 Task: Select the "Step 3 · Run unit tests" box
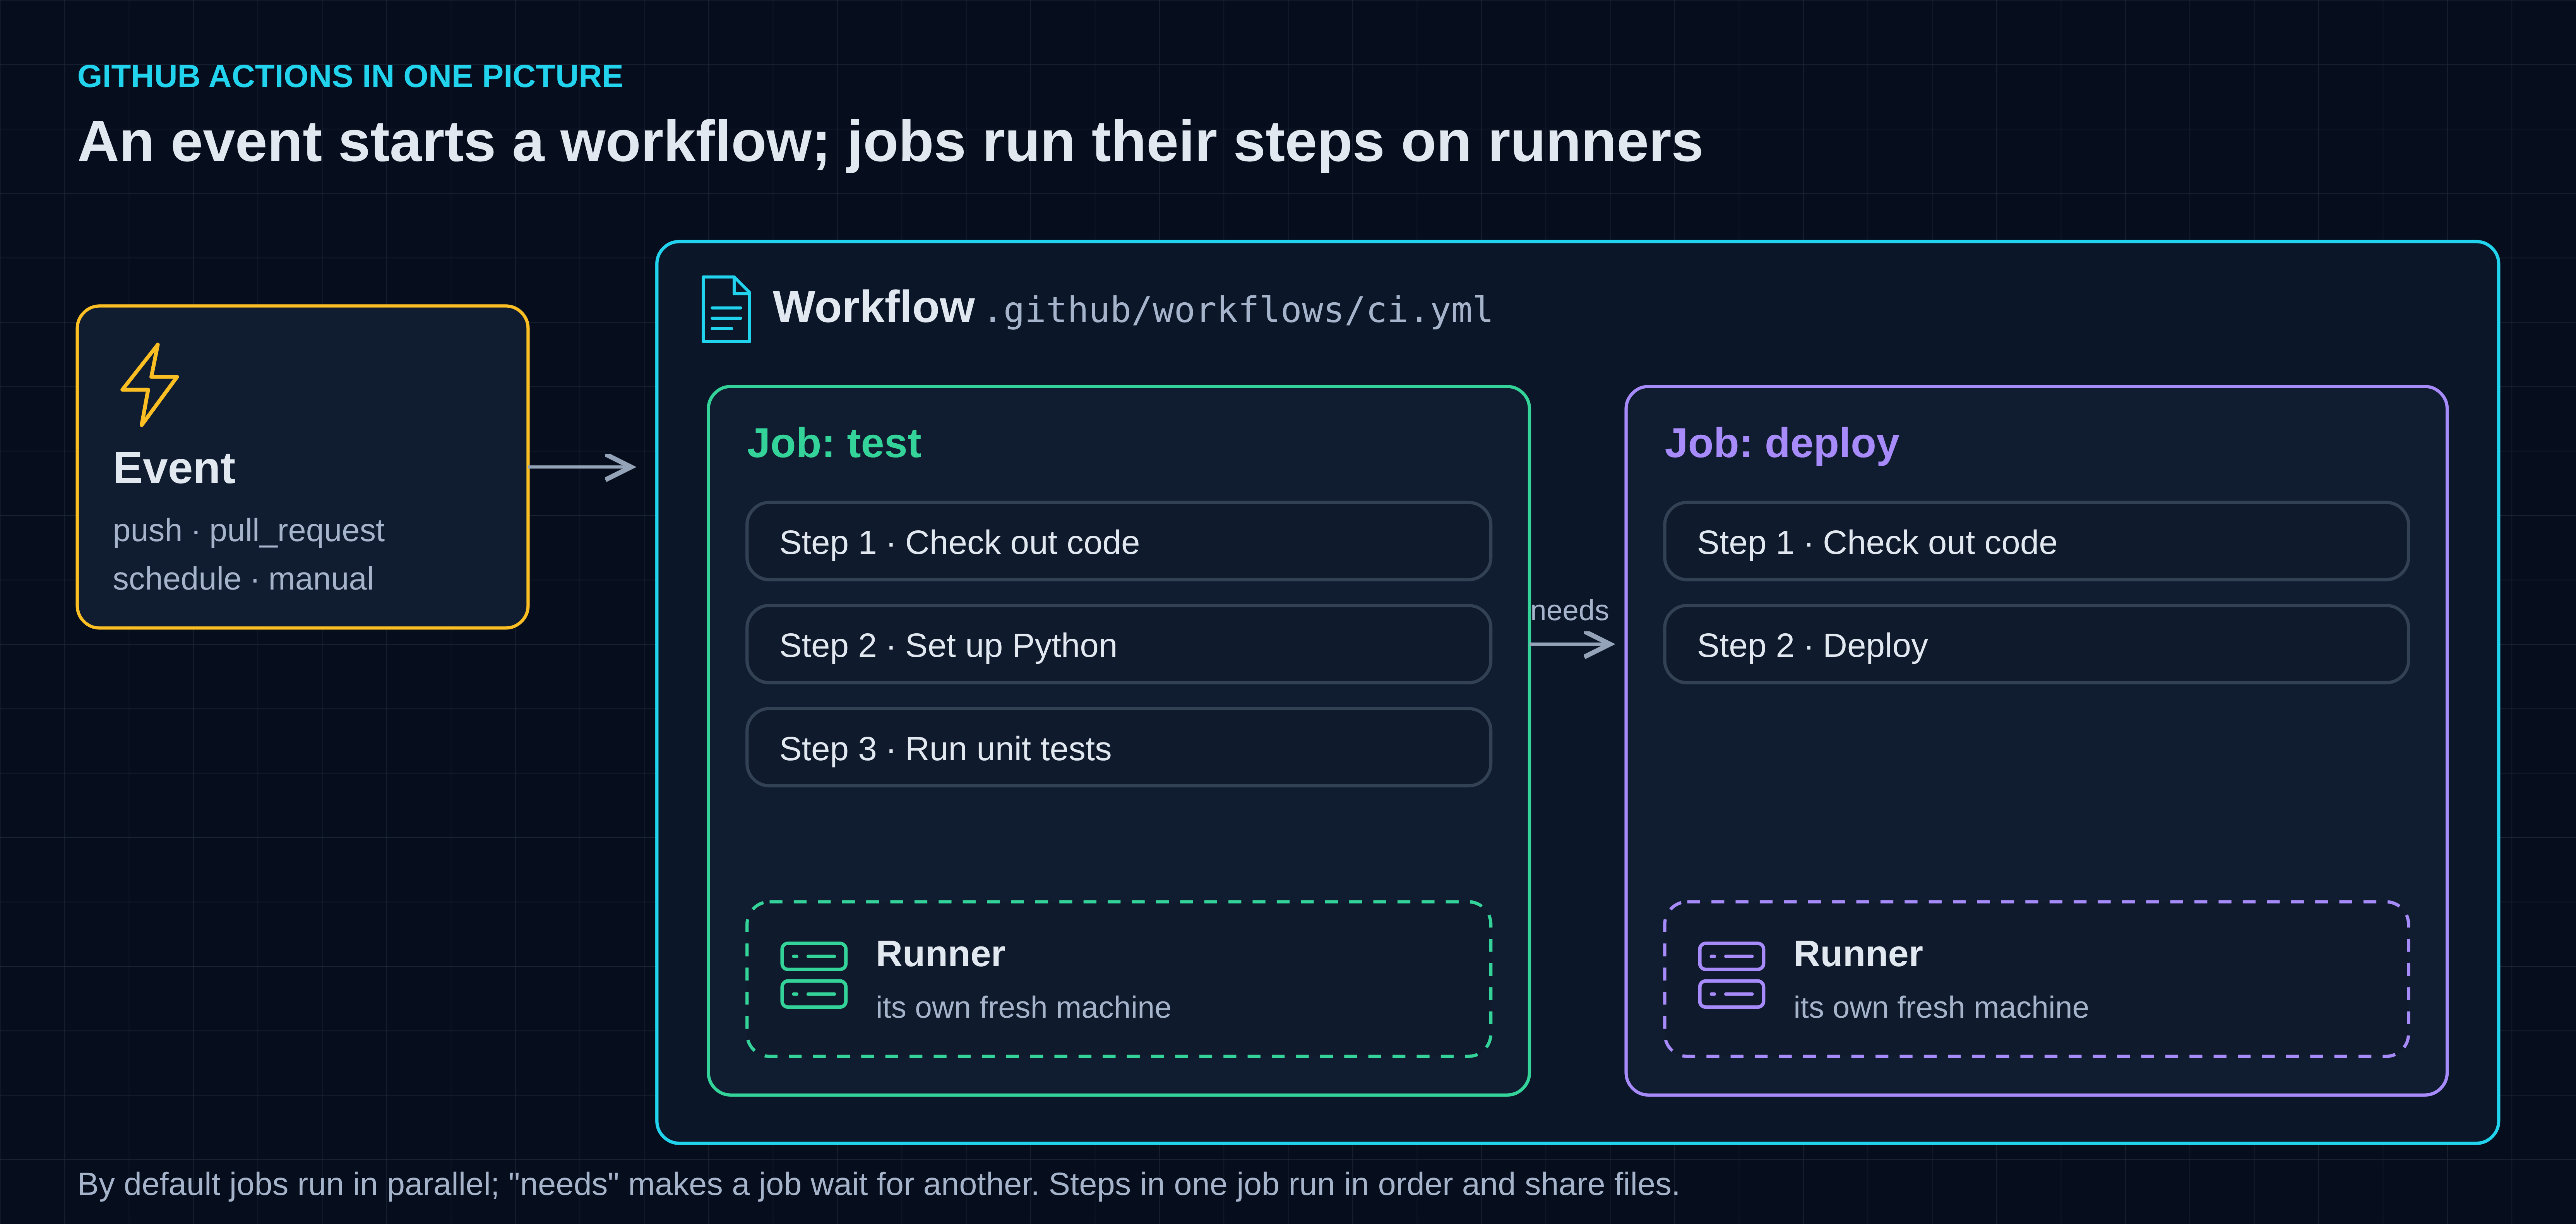(1118, 748)
